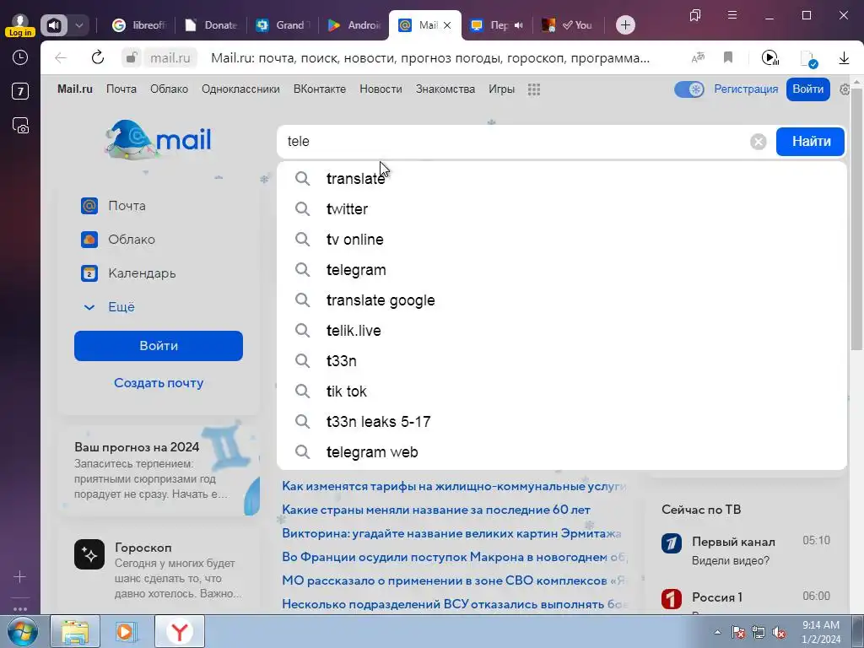864x648 pixels.
Task: Open Календарь in left sidebar
Action: pos(128,273)
